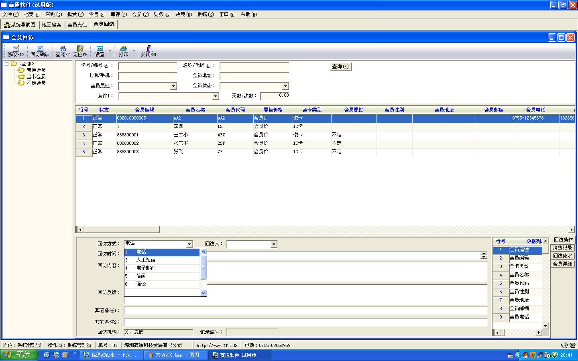Click the 定位F8 locate toolbar icon
Screen dimensions: 578x361
pos(80,51)
